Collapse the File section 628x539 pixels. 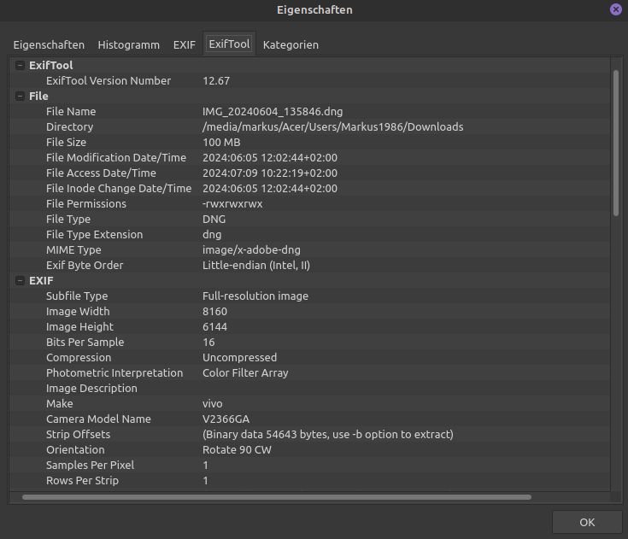pyautogui.click(x=20, y=97)
